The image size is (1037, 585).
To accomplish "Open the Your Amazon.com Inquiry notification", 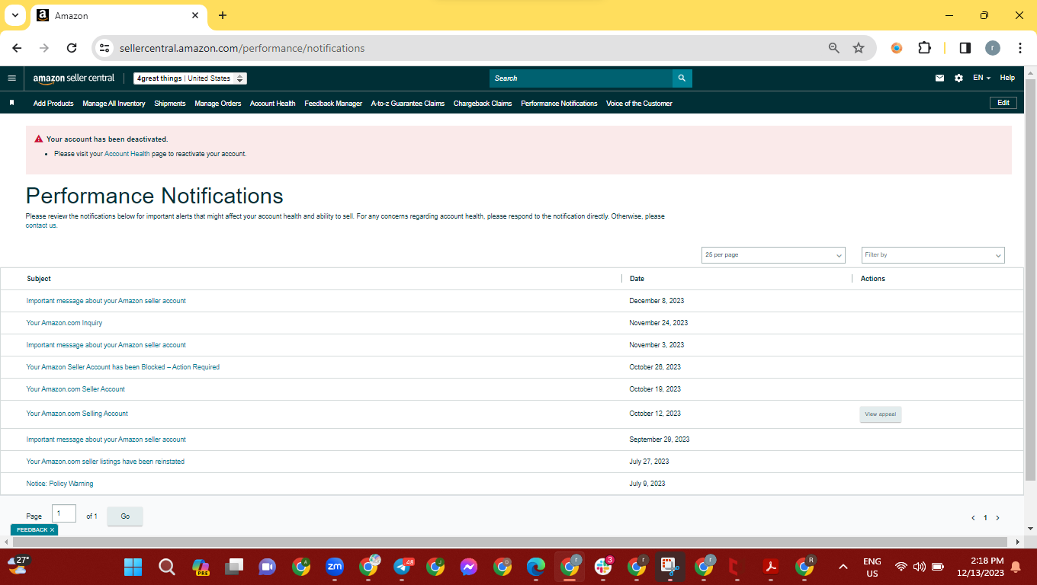I will pos(64,323).
